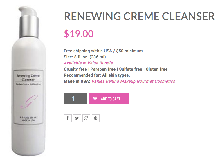Click the Renewing Crème Cleanser bottle label text
This screenshot has width=220, height=164.
point(28,78)
